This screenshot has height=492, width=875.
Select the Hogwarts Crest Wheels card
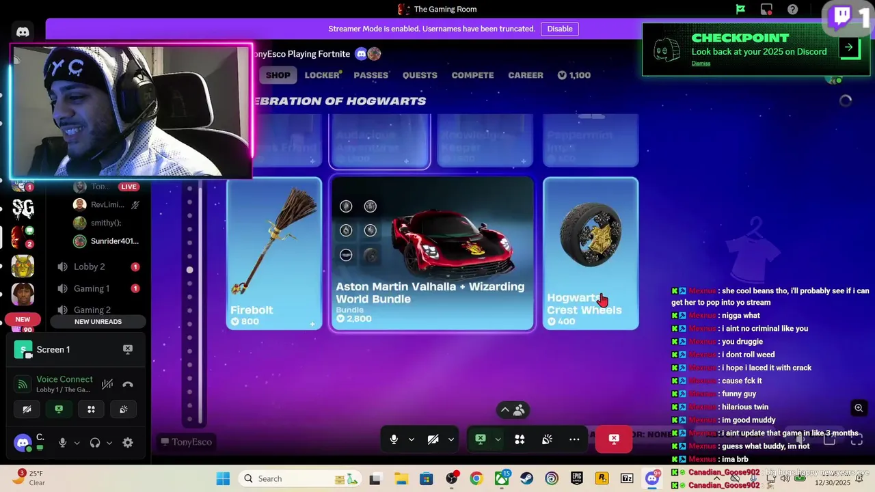click(591, 254)
